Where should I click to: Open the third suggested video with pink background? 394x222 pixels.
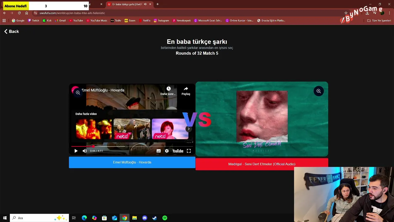coord(170,129)
